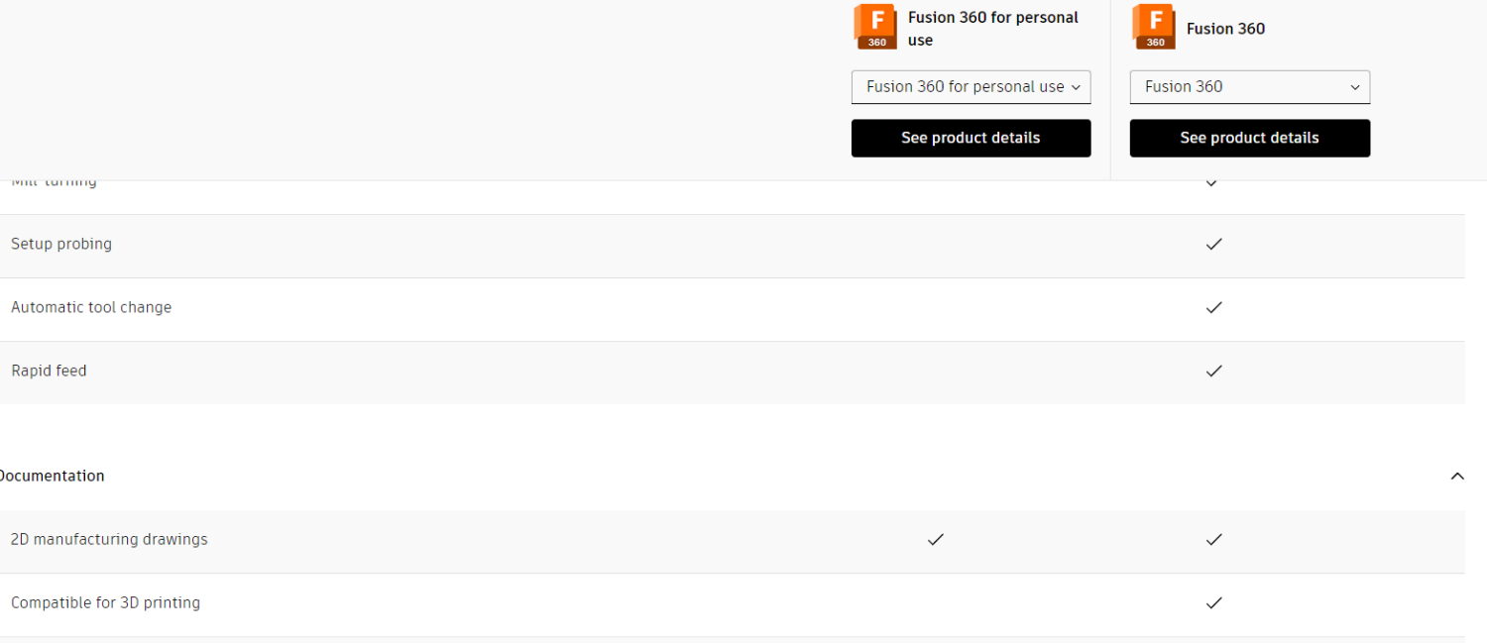
Task: Select the Rapid feed row label
Action: pos(49,371)
